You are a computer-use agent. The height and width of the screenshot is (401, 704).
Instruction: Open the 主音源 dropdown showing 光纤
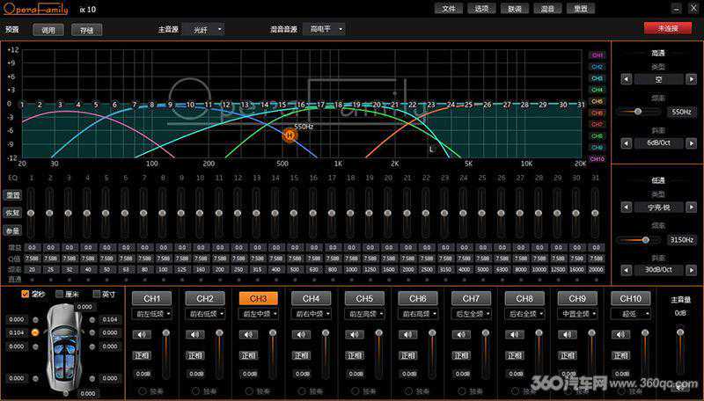[202, 29]
